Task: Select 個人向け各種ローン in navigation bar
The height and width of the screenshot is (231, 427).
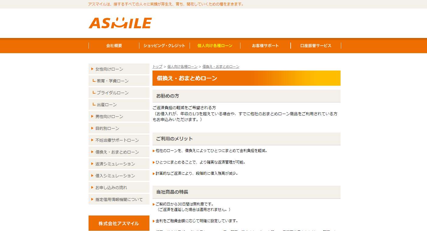Action: (215, 46)
